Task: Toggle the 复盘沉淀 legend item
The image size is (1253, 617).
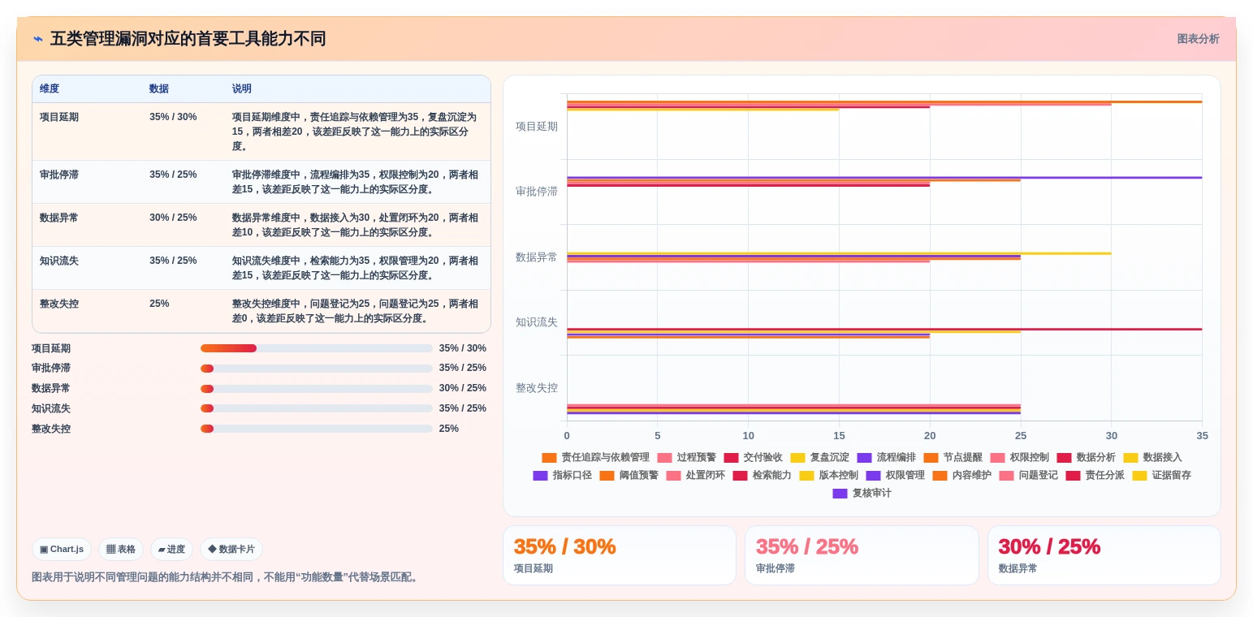Action: (819, 458)
